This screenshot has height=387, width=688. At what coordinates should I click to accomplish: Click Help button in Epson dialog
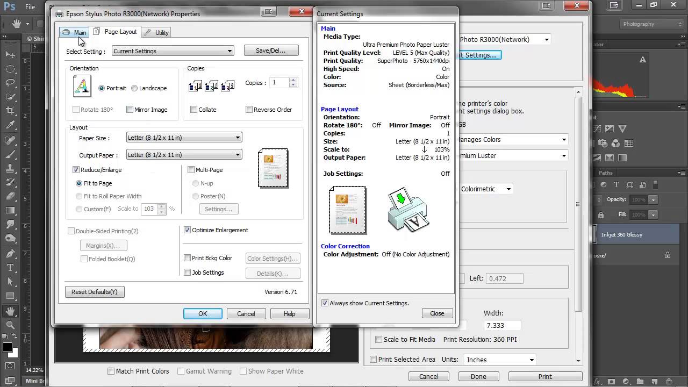point(289,314)
